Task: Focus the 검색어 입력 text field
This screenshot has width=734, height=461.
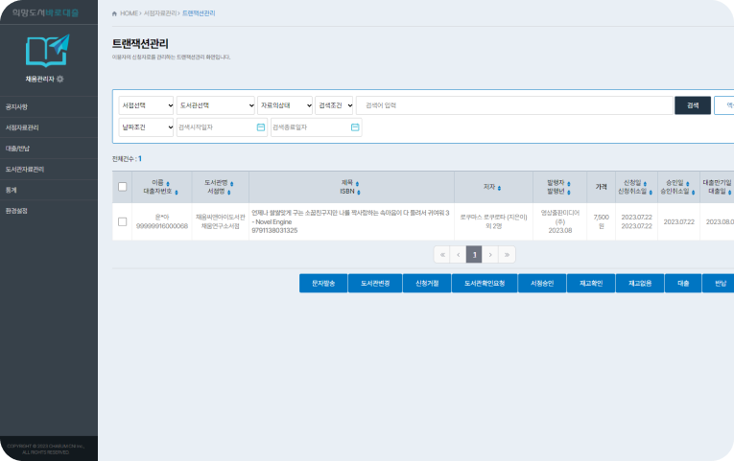Action: (513, 105)
